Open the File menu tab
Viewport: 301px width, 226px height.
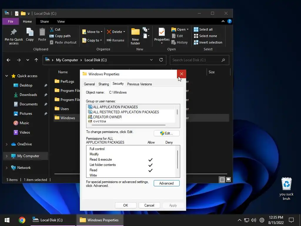pyautogui.click(x=11, y=21)
